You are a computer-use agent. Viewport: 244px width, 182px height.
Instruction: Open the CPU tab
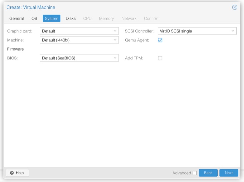pos(87,19)
